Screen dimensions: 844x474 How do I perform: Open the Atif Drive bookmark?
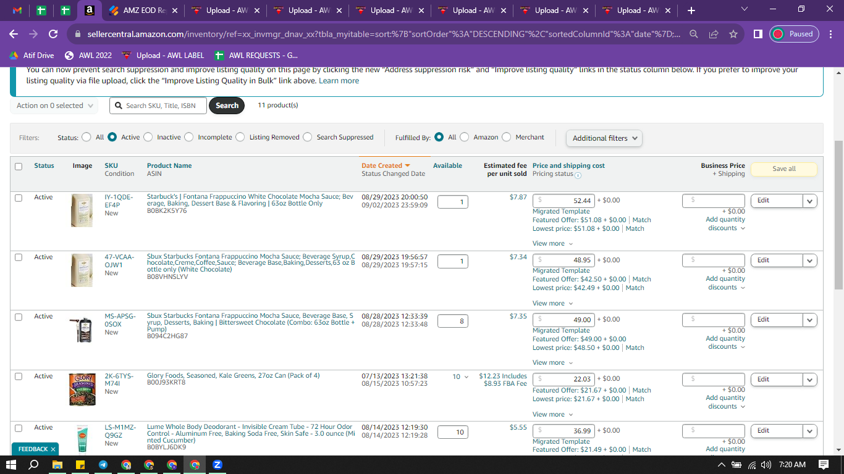(32, 56)
